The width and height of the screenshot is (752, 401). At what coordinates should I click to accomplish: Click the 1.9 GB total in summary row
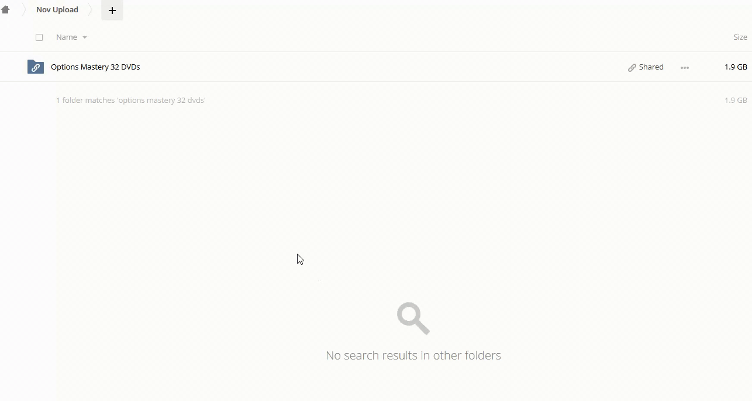pyautogui.click(x=736, y=101)
